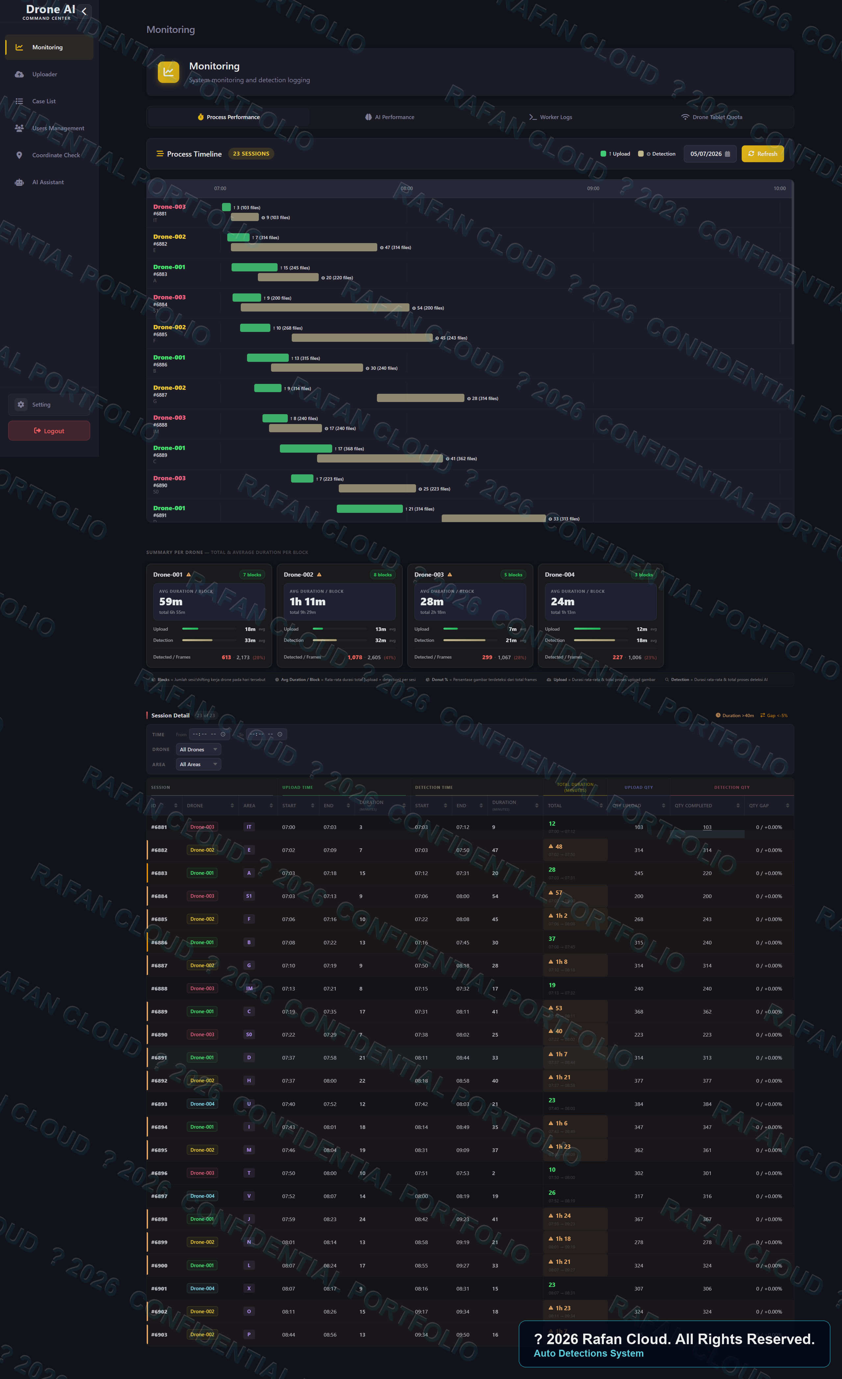Open Monitoring in the sidebar
The height and width of the screenshot is (1379, 842).
click(x=49, y=48)
